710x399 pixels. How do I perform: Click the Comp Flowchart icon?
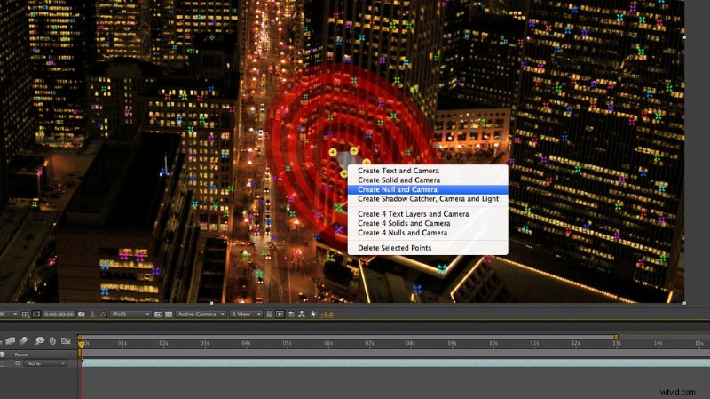point(302,315)
